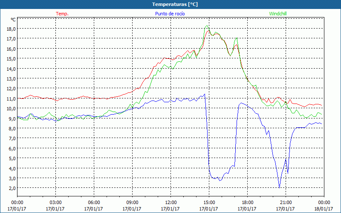This screenshot has height=213, width=341.
Task: Click the 12,0 y-axis value
Action: point(11,89)
